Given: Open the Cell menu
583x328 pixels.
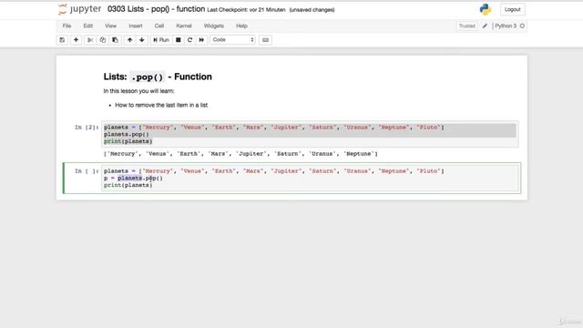Looking at the screenshot, I should tap(159, 26).
